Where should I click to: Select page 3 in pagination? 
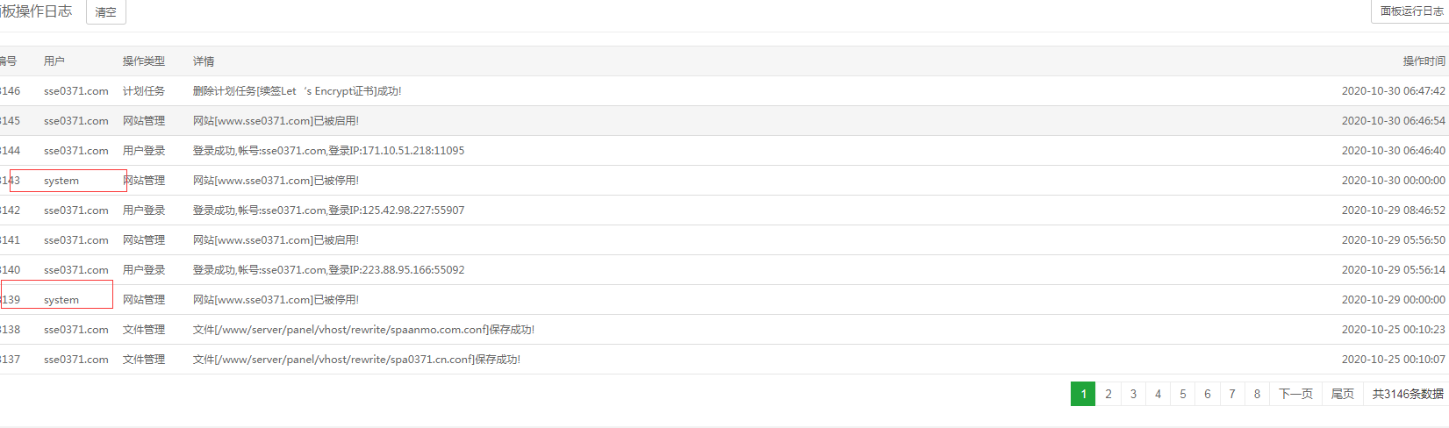(1133, 394)
